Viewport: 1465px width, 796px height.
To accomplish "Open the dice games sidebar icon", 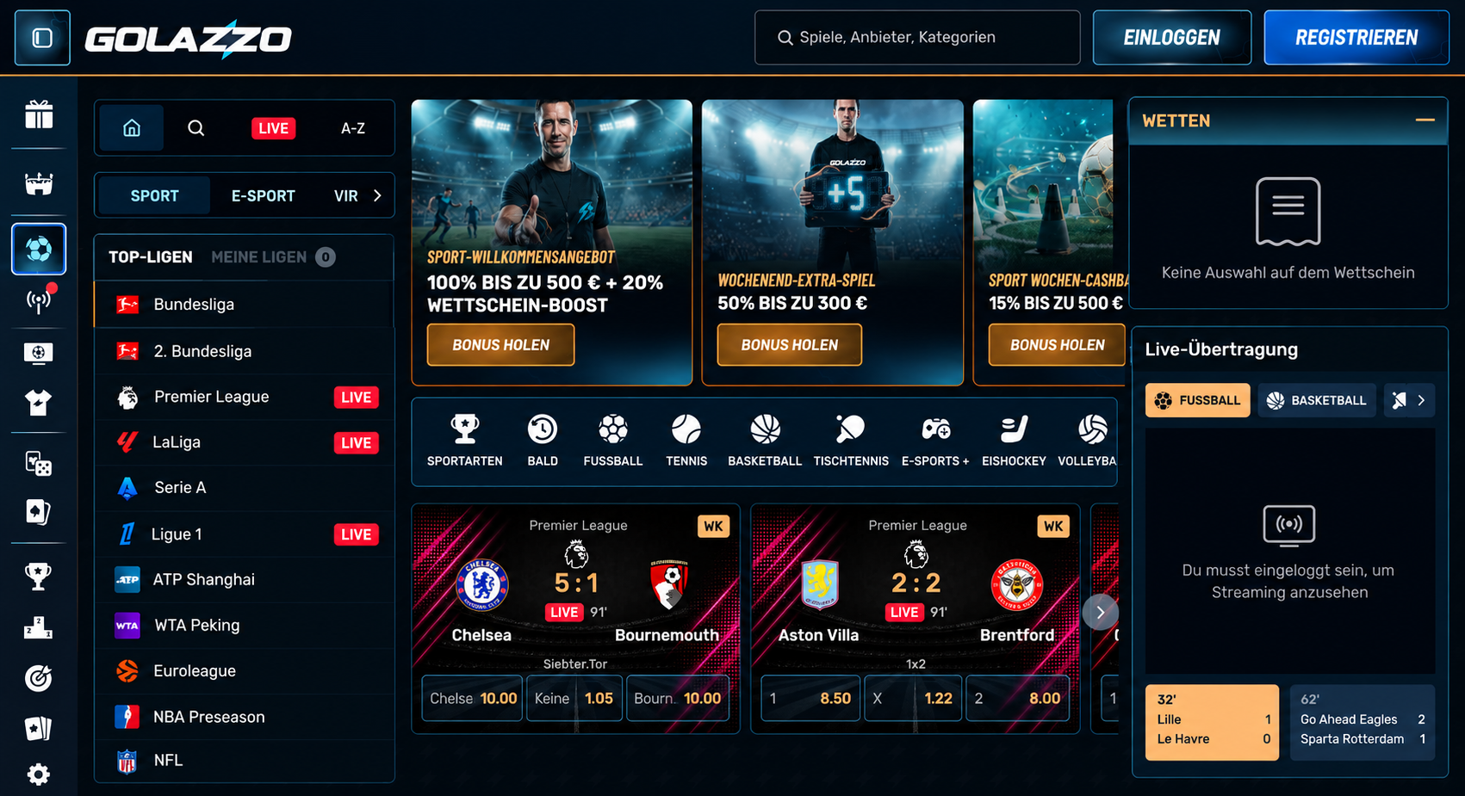I will [x=39, y=464].
